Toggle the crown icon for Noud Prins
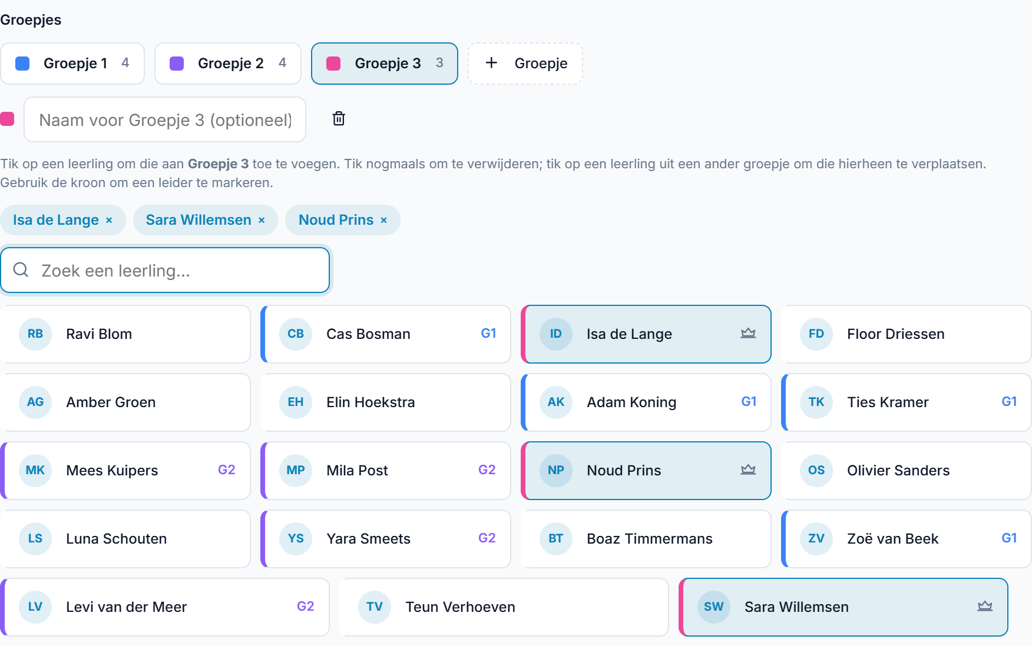The height and width of the screenshot is (646, 1032). click(x=748, y=470)
